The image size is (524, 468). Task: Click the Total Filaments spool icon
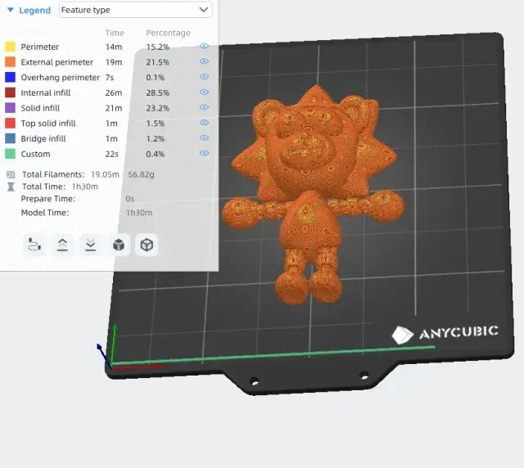(11, 174)
